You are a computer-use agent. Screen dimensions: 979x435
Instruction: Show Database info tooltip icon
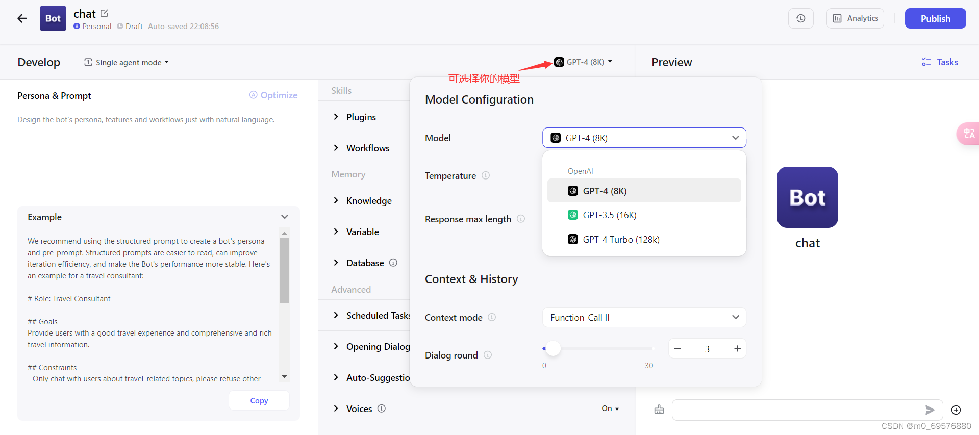coord(393,263)
